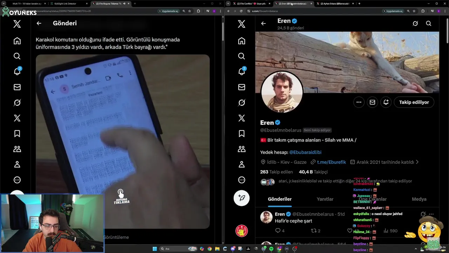
Task: Select X'te Conflict browser tab
Action: click(x=252, y=4)
